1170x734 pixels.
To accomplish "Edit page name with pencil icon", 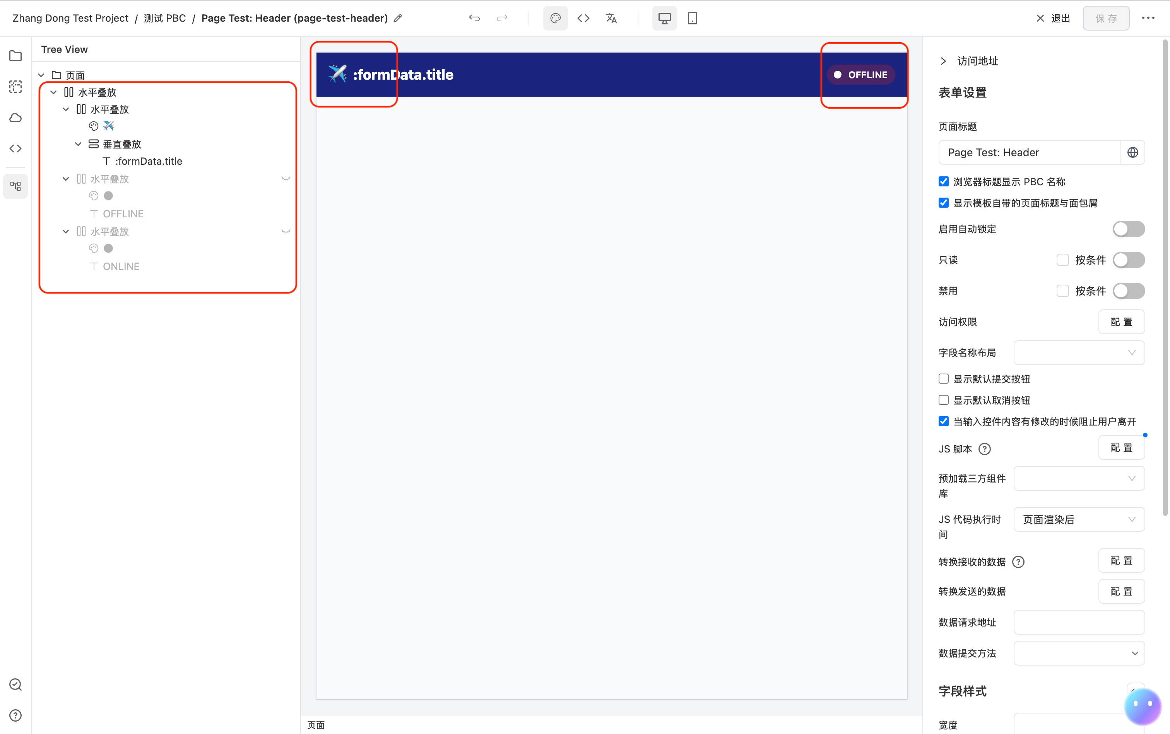I will coord(398,19).
